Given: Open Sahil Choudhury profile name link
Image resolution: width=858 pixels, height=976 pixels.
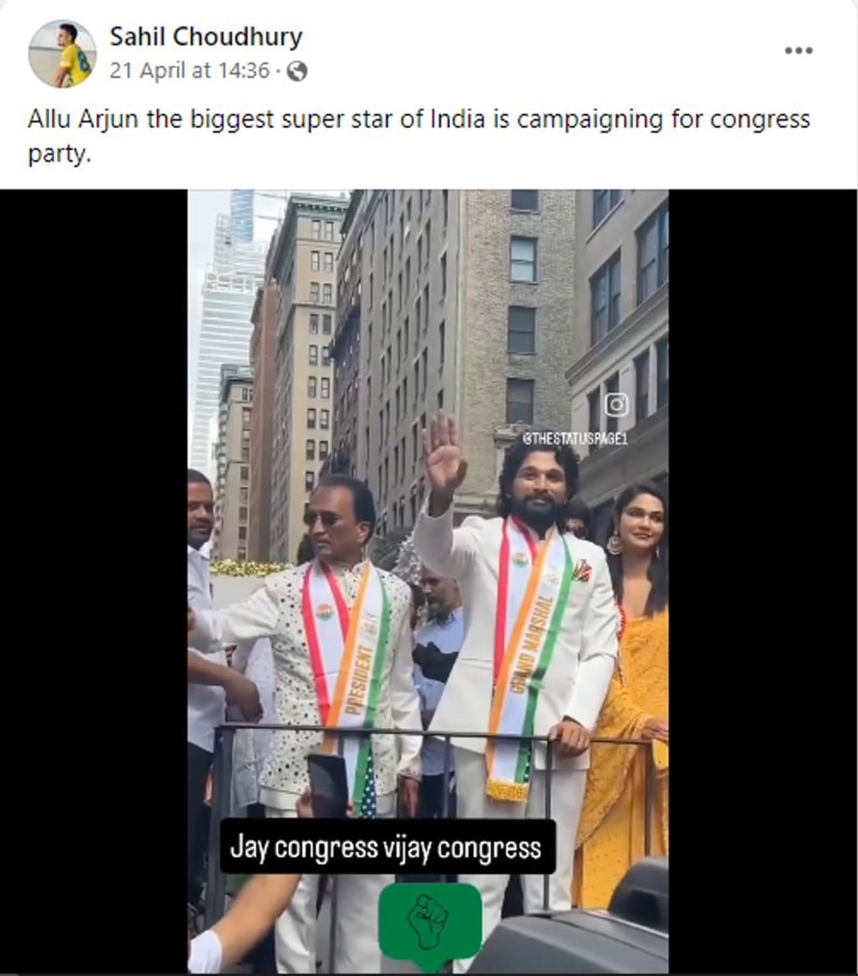Looking at the screenshot, I should point(206,37).
